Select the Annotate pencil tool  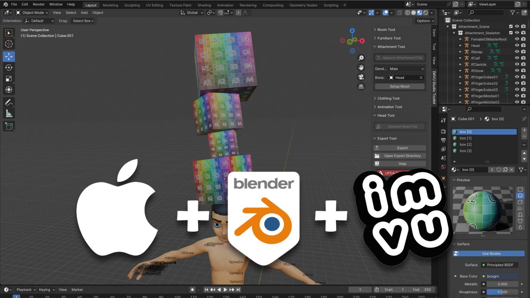pos(9,102)
